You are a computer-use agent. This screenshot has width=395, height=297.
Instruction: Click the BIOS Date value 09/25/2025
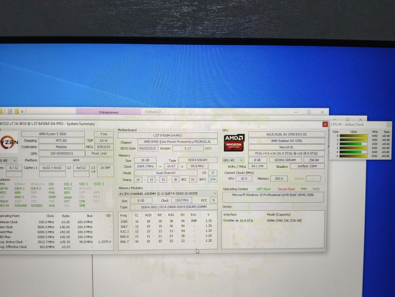148,149
